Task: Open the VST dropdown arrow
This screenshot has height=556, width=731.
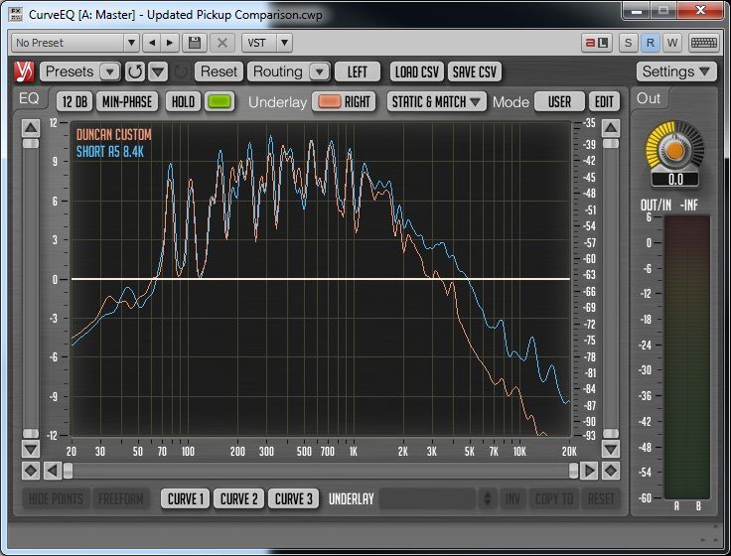Action: (x=284, y=43)
